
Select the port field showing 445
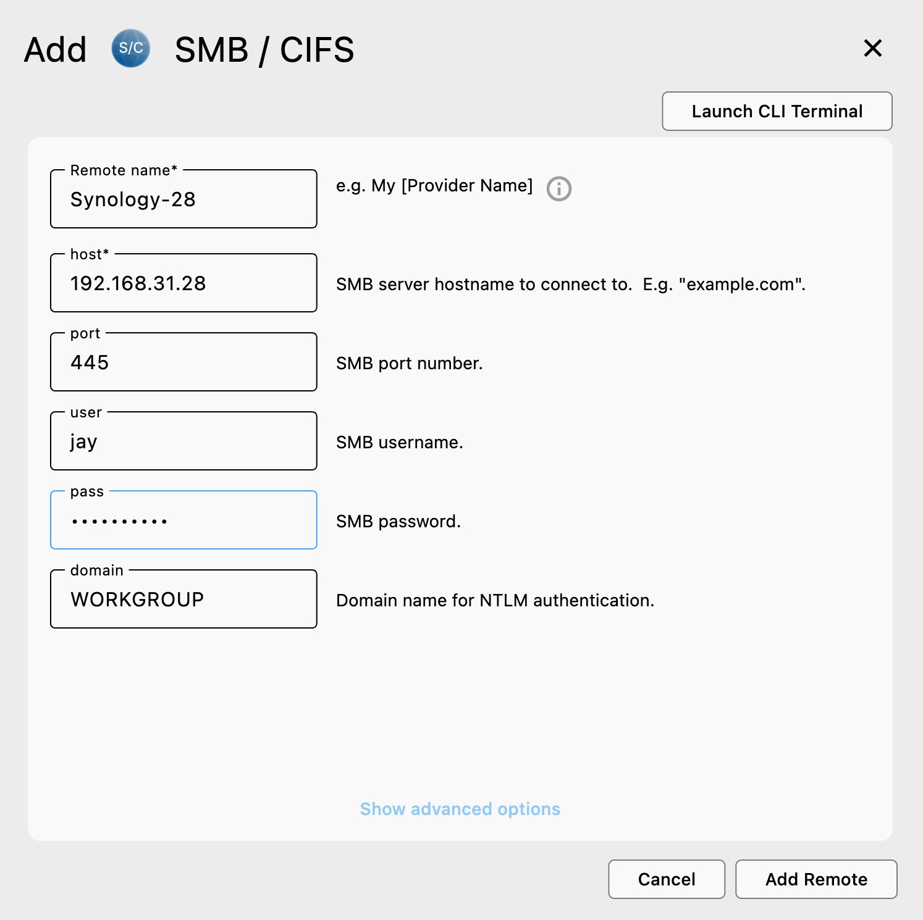pyautogui.click(x=183, y=362)
